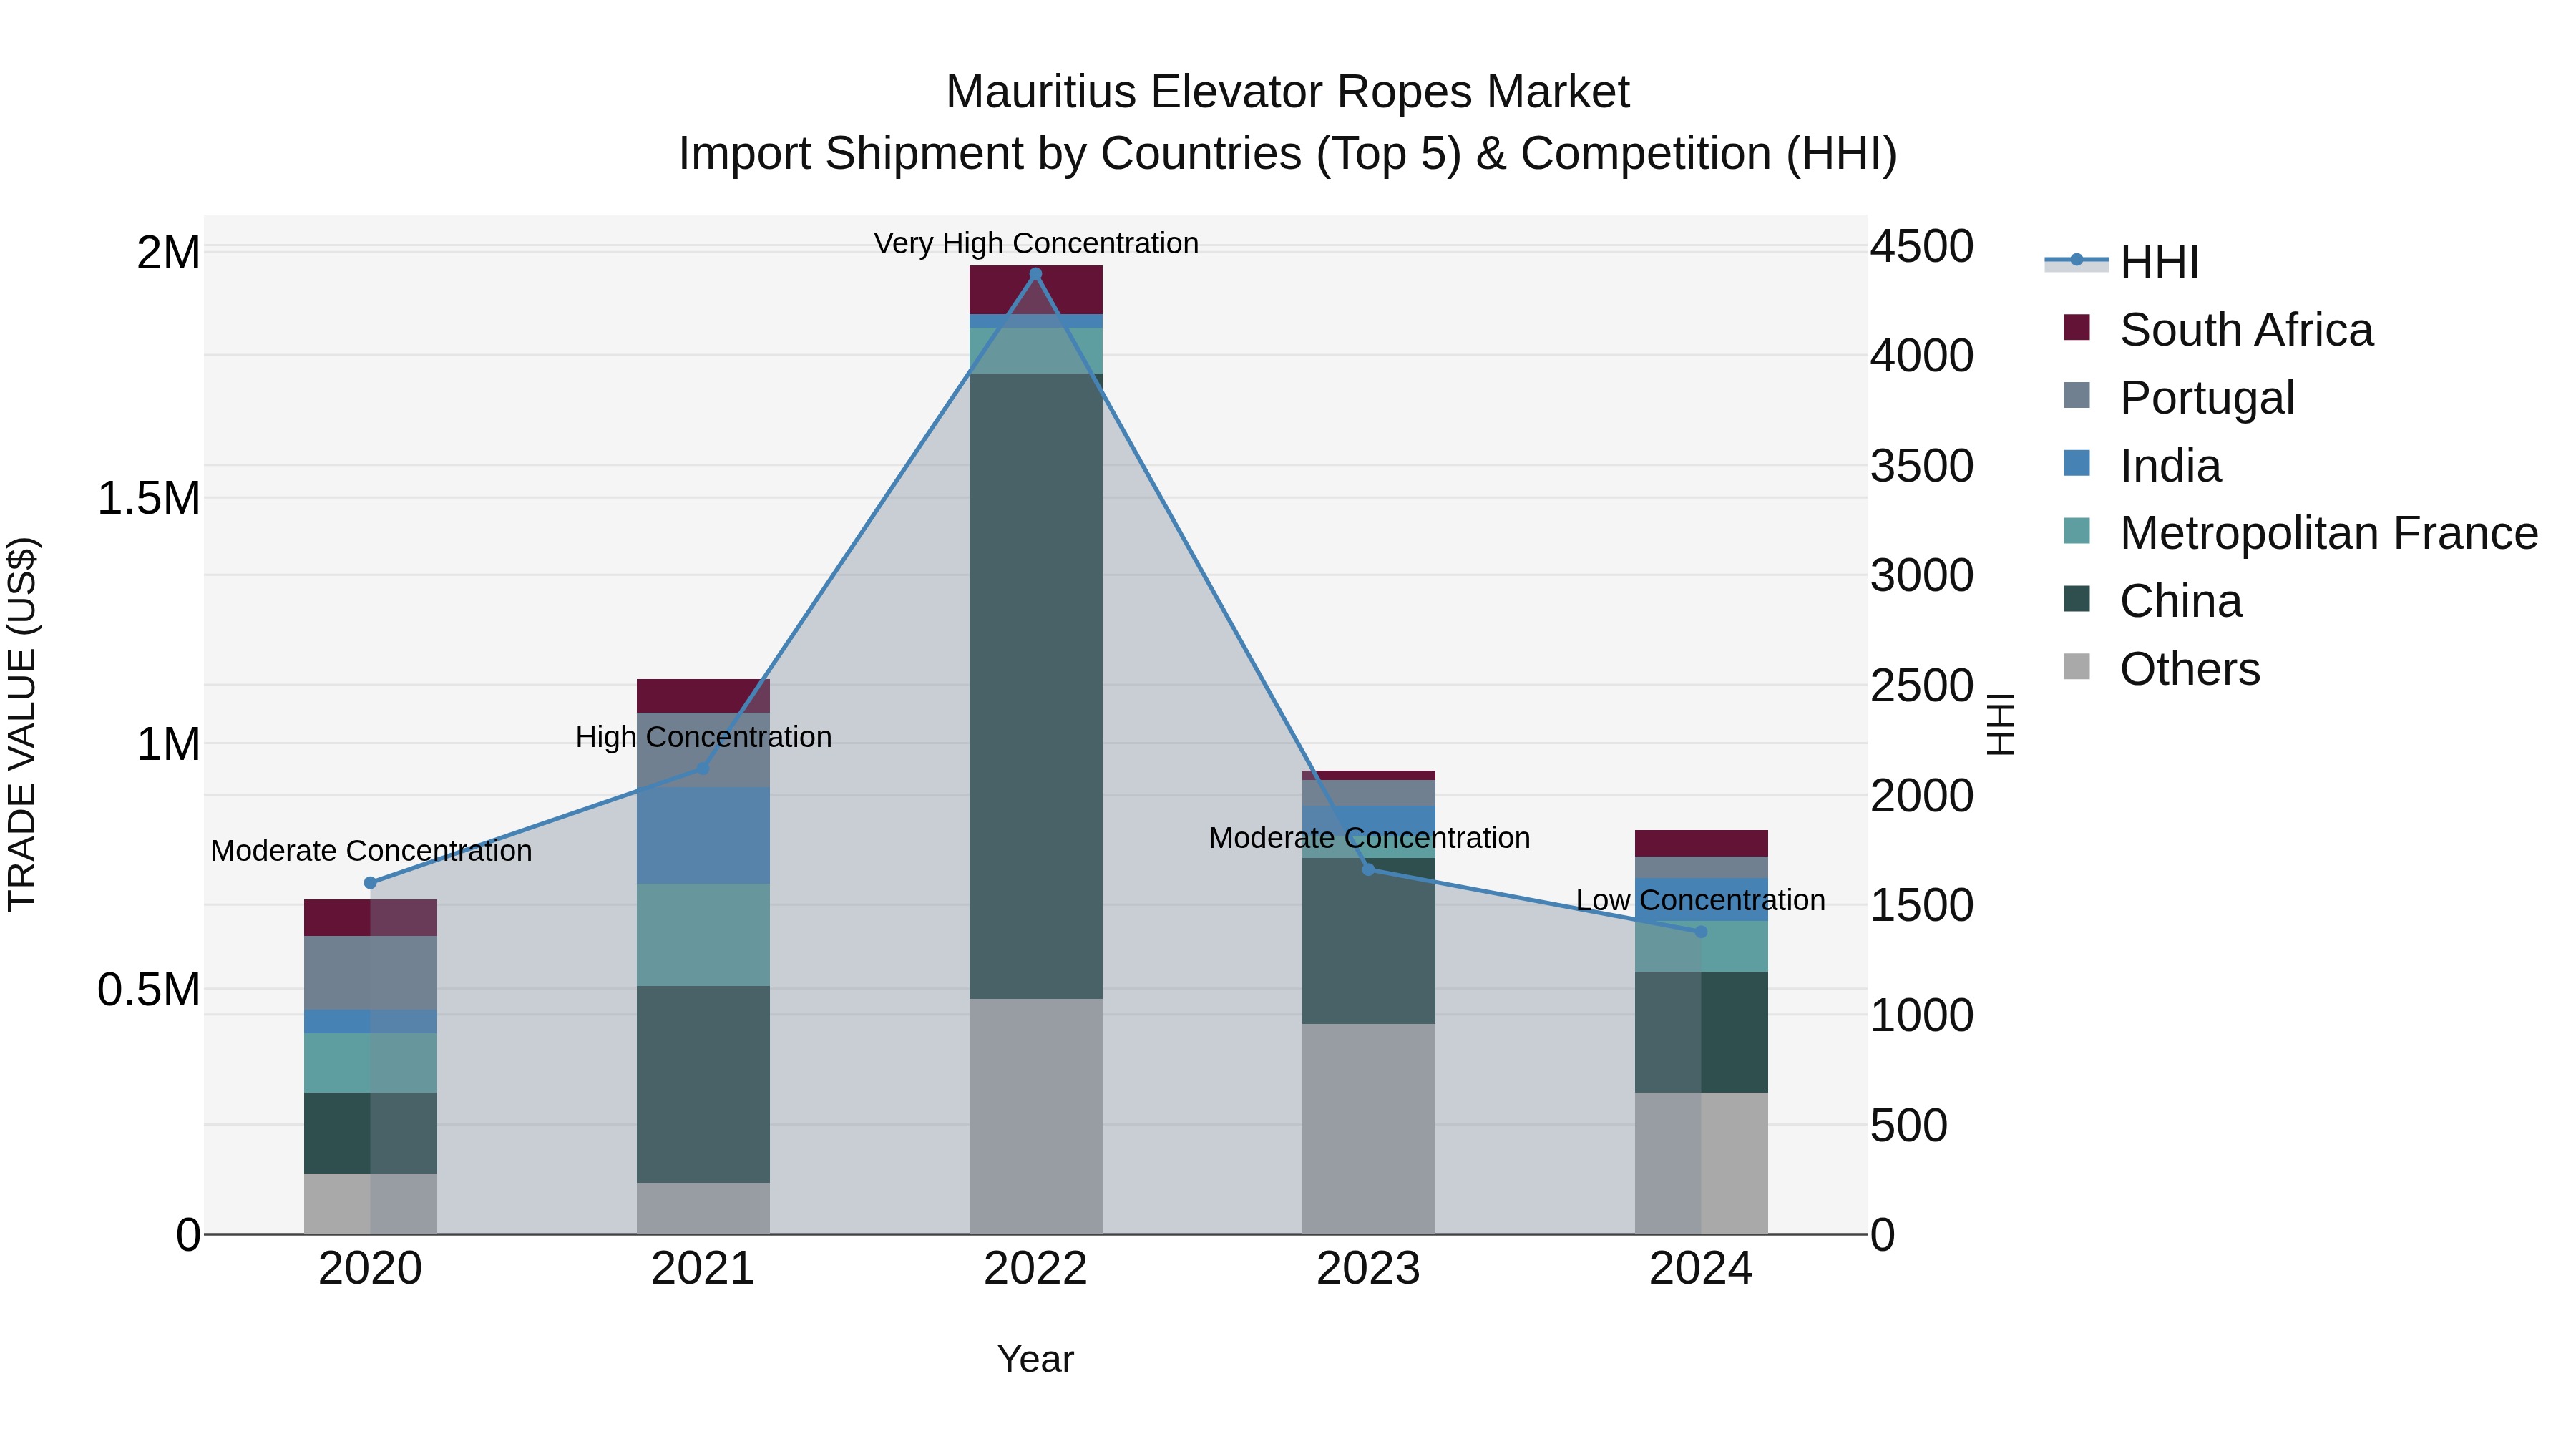
Task: Click the 2023 HHI data point
Action: click(1368, 869)
